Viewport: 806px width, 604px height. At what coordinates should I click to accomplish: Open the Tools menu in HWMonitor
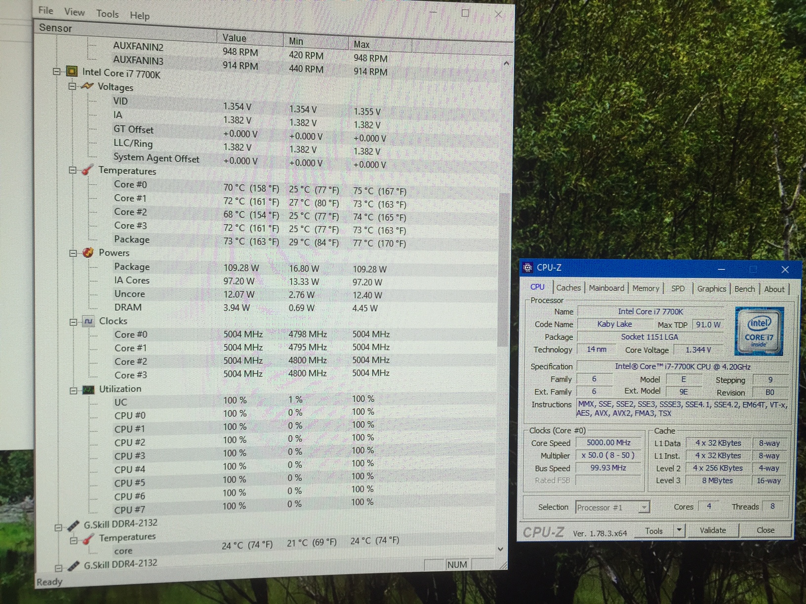(107, 14)
